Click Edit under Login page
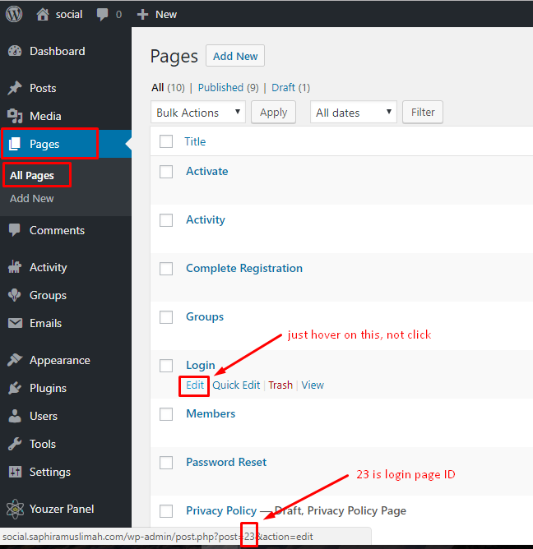 [195, 385]
